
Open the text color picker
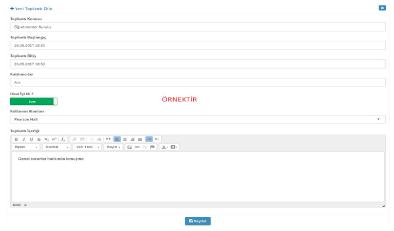click(x=165, y=147)
